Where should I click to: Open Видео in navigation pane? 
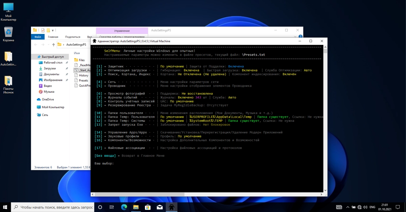pos(48,86)
